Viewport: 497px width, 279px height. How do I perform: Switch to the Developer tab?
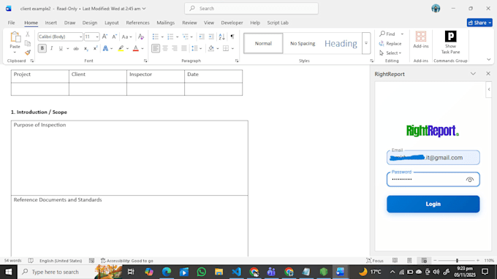click(x=232, y=23)
